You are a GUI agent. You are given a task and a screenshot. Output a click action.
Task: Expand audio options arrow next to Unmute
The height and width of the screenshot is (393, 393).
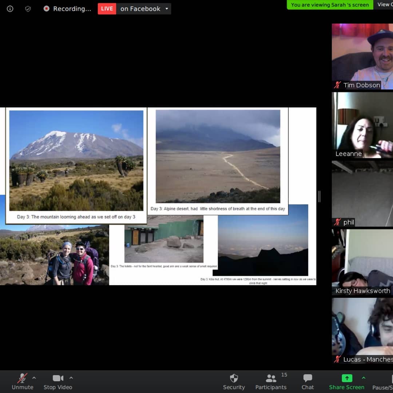[34, 378]
